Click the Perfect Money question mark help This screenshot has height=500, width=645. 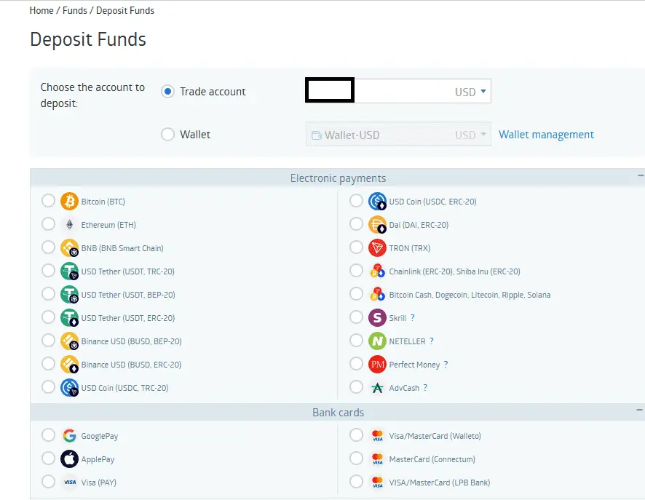coord(446,365)
